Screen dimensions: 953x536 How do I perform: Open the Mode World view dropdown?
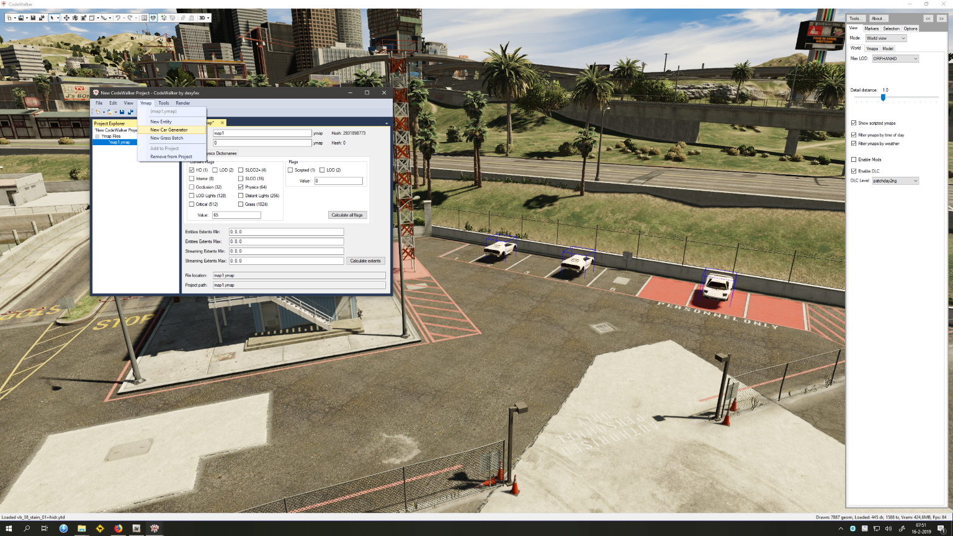[x=886, y=38]
